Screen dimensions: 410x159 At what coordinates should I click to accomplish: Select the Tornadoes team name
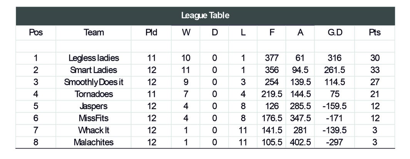coord(94,94)
